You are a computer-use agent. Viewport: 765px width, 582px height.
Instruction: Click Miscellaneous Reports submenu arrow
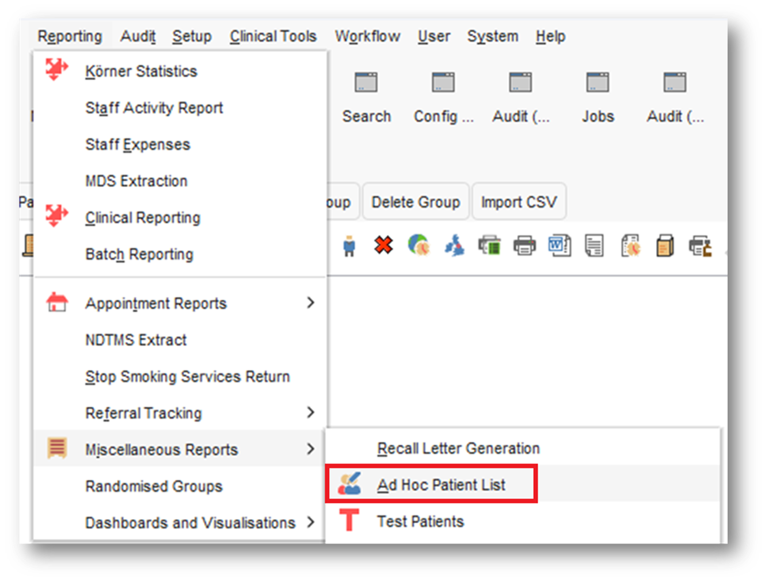[311, 449]
